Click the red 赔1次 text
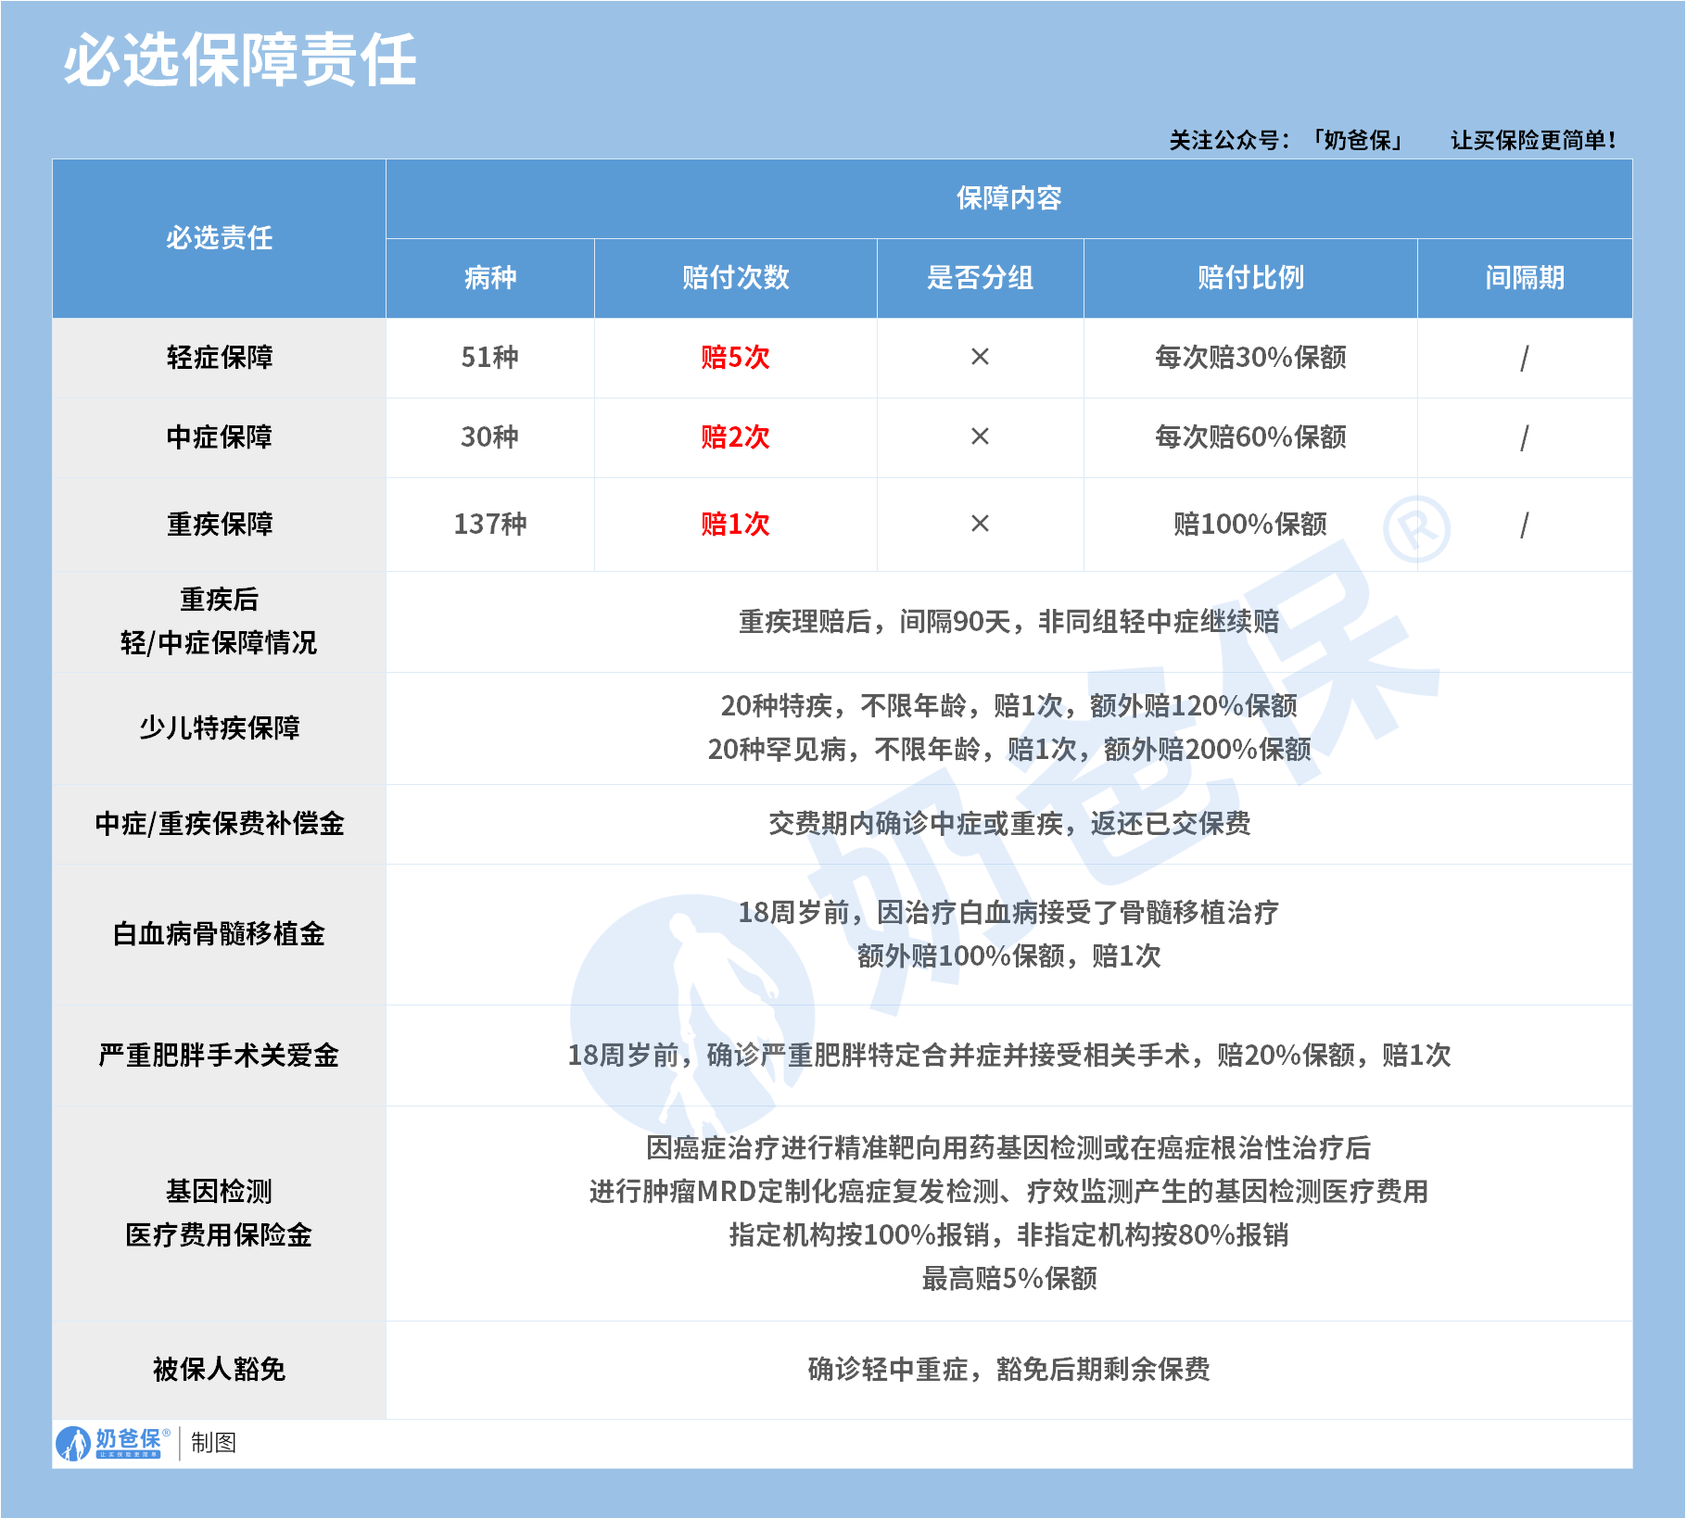This screenshot has height=1518, width=1686. tap(735, 524)
